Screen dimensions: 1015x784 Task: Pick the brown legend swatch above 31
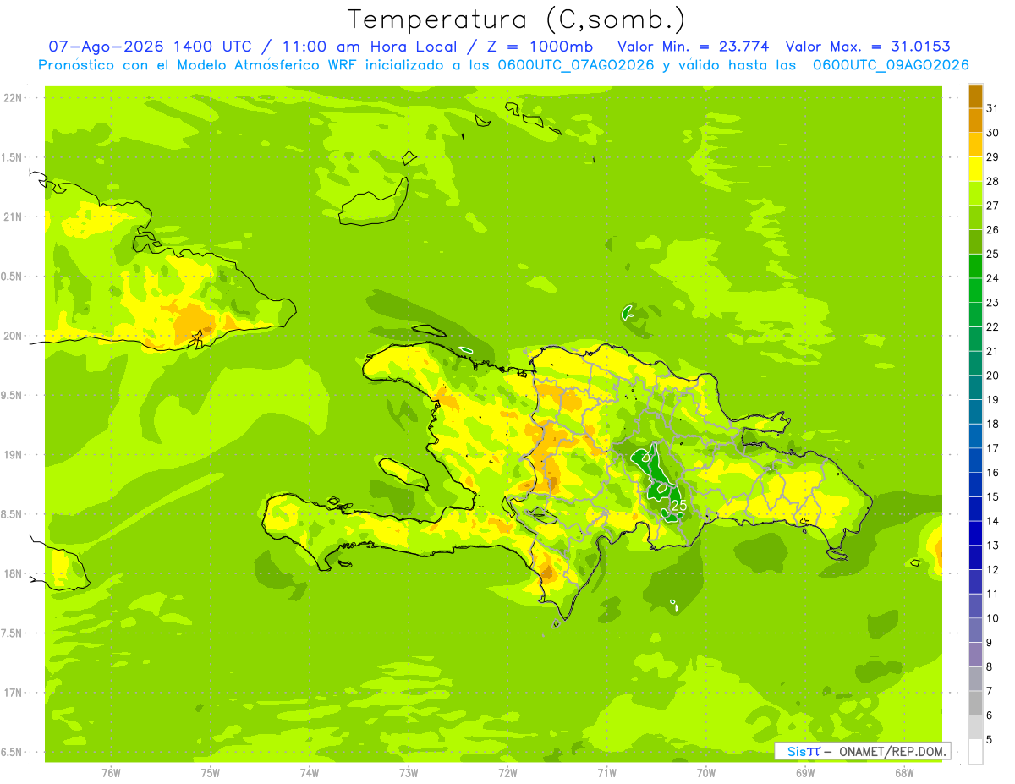pos(975,96)
